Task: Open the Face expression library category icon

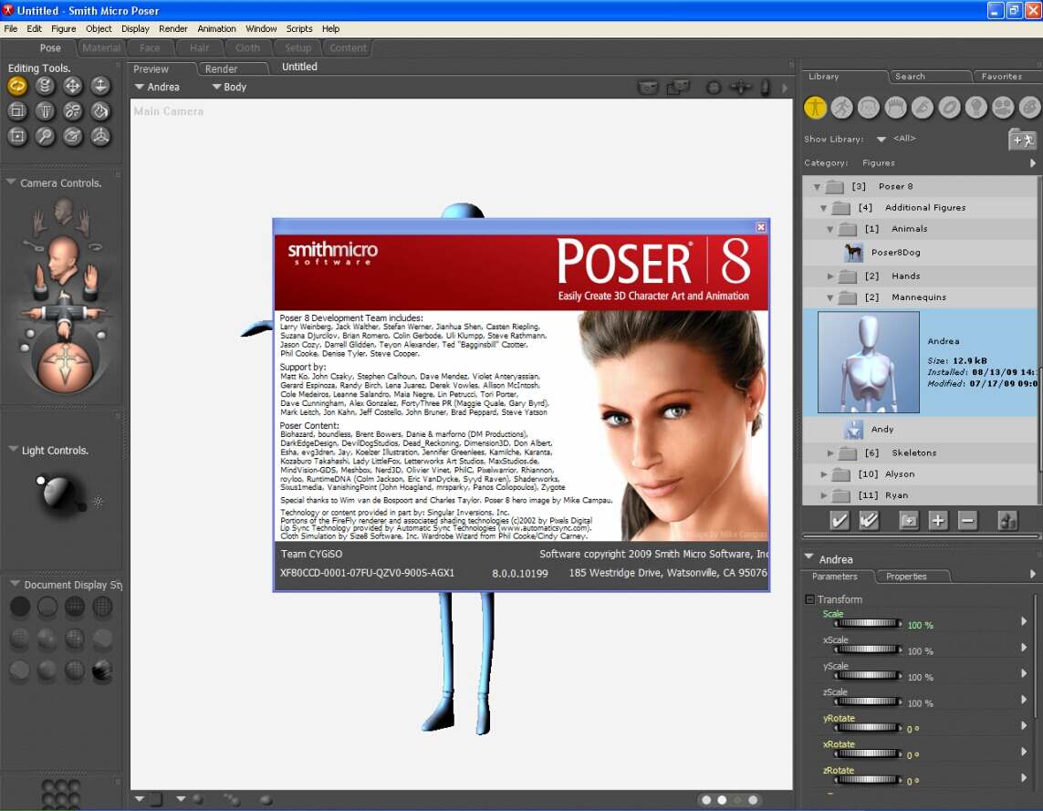Action: click(869, 107)
